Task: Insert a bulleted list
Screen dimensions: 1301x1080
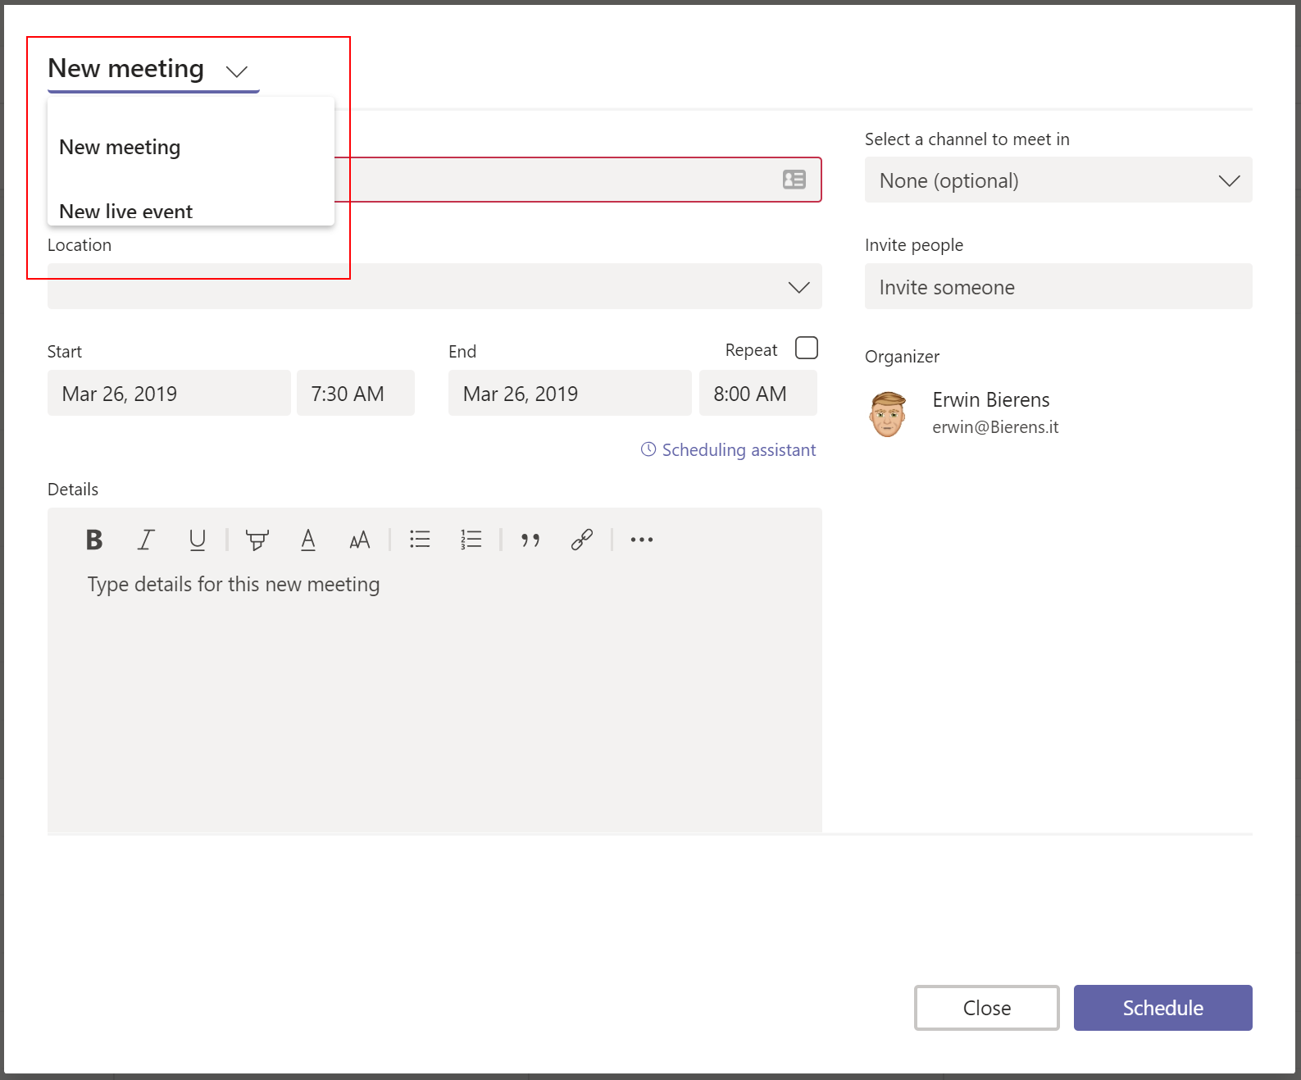Action: click(420, 540)
